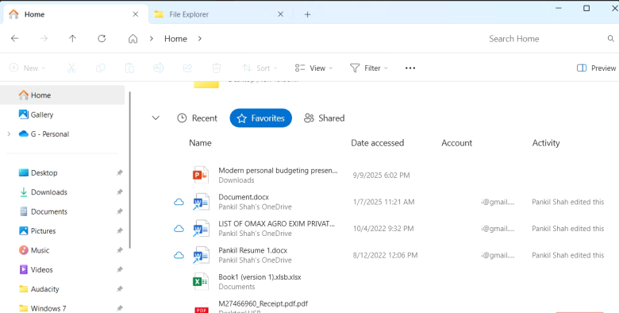Open the Filter dropdown
The height and width of the screenshot is (313, 619).
369,68
